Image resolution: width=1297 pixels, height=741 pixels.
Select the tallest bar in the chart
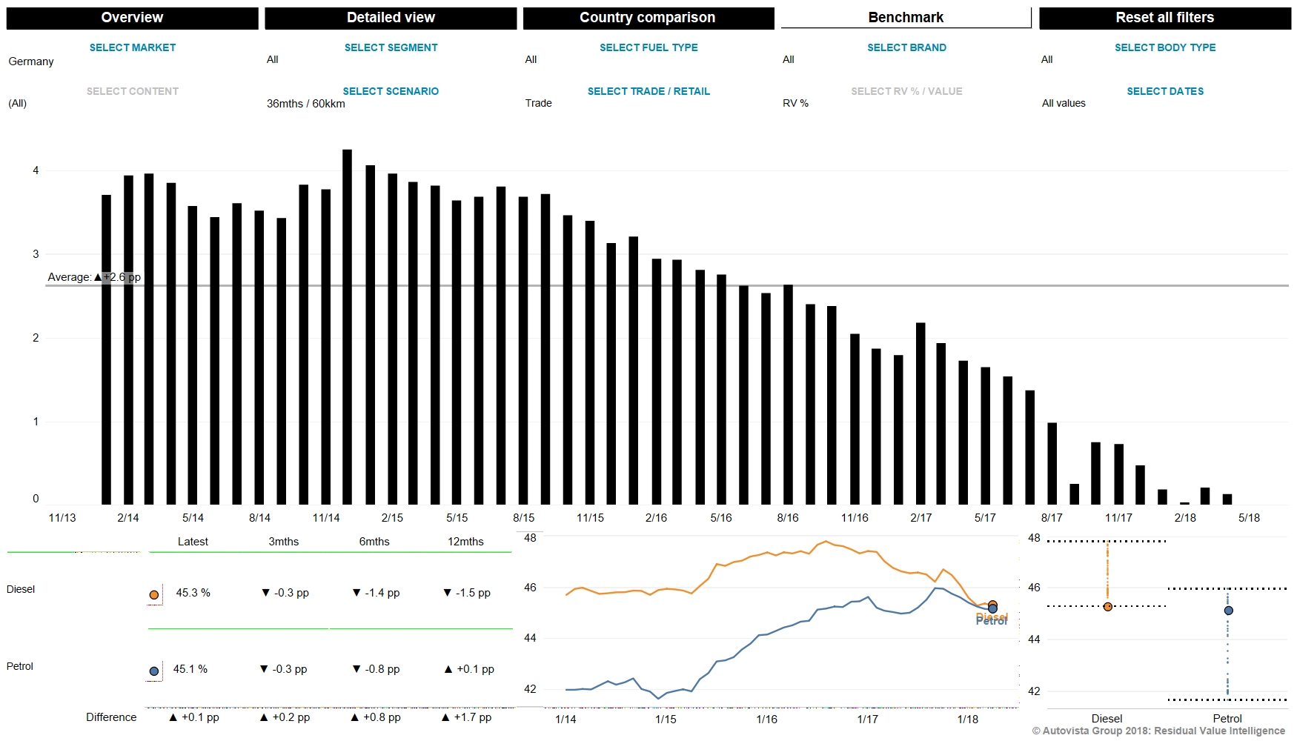tap(347, 326)
